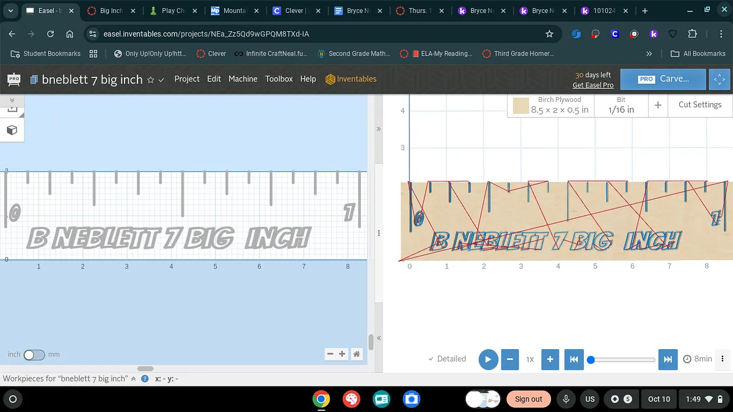This screenshot has width=733, height=412.
Task: Reset design view with the home icon
Action: point(356,354)
